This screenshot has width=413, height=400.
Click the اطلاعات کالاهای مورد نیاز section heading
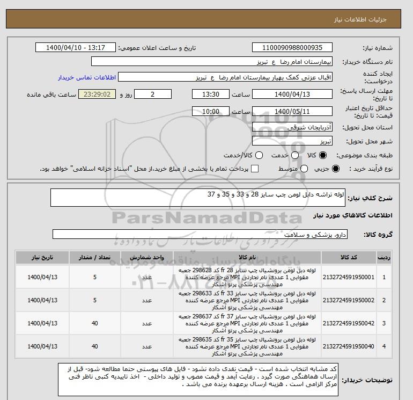[353, 215]
